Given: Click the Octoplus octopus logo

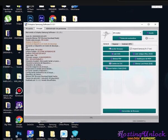Looking at the screenshot, I should [x=106, y=35].
